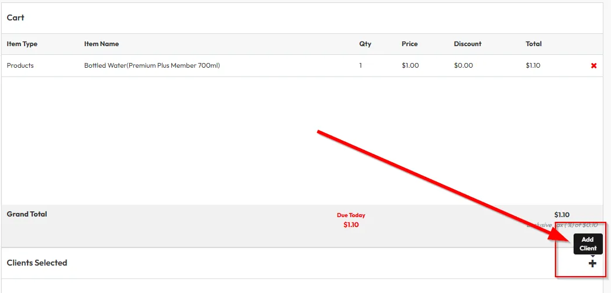Click the Clients Selected heading
Image resolution: width=611 pixels, height=293 pixels.
[37, 263]
